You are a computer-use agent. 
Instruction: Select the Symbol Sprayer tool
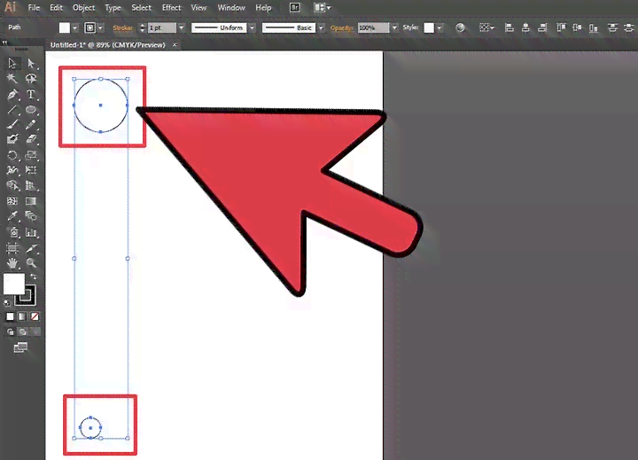(12, 232)
